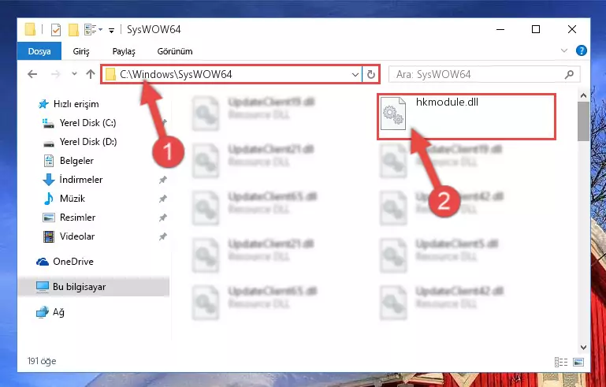Open Yerel Disk (C:) in the sidebar
606x387 pixels.
pos(87,123)
